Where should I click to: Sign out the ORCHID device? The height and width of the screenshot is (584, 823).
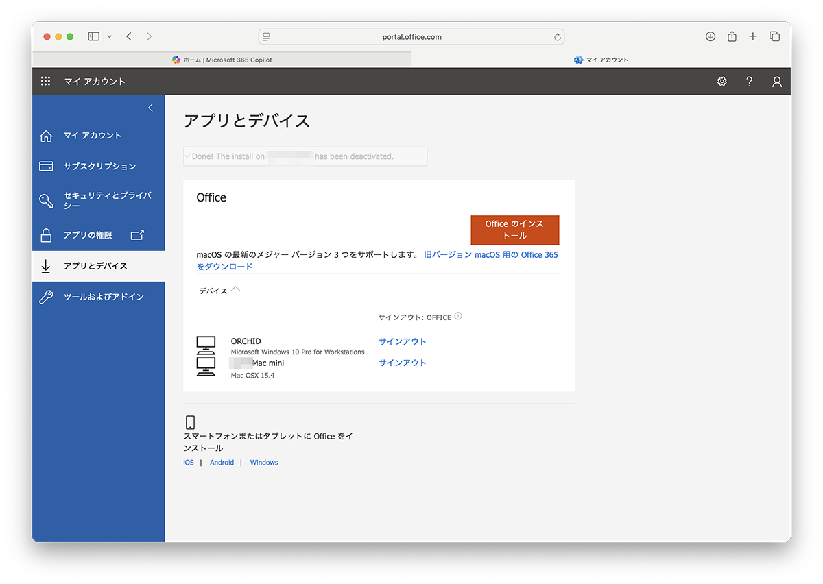pos(402,341)
